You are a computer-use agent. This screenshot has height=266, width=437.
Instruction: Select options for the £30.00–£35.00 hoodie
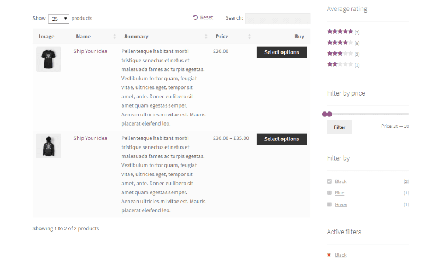[281, 139]
